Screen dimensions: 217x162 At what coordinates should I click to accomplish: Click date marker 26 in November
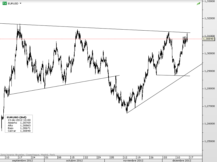(152, 157)
